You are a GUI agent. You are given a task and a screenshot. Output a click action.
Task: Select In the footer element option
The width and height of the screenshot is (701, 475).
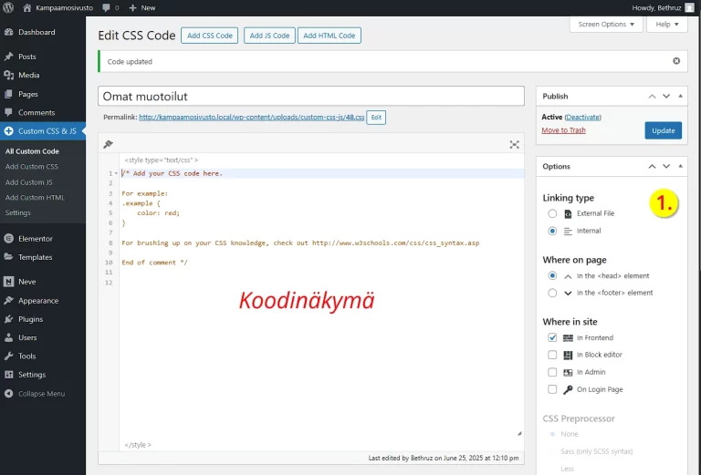click(x=552, y=293)
